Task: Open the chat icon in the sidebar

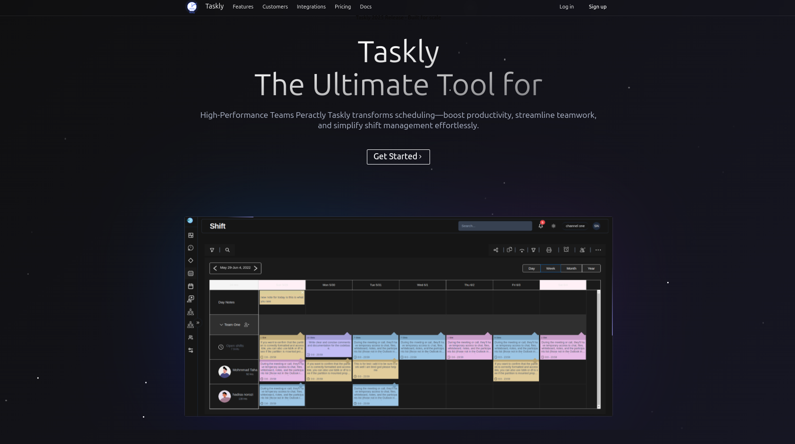Action: [190, 248]
